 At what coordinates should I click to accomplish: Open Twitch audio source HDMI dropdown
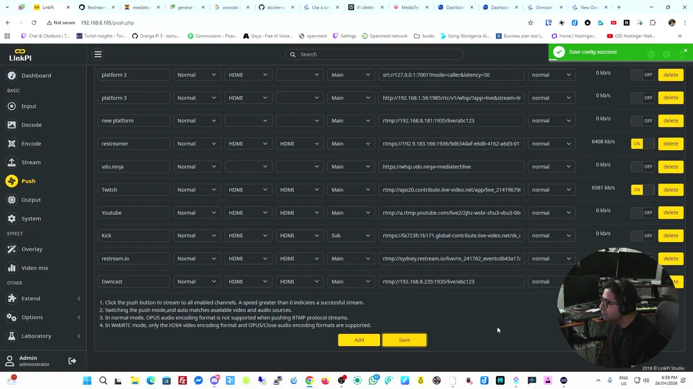click(x=299, y=190)
